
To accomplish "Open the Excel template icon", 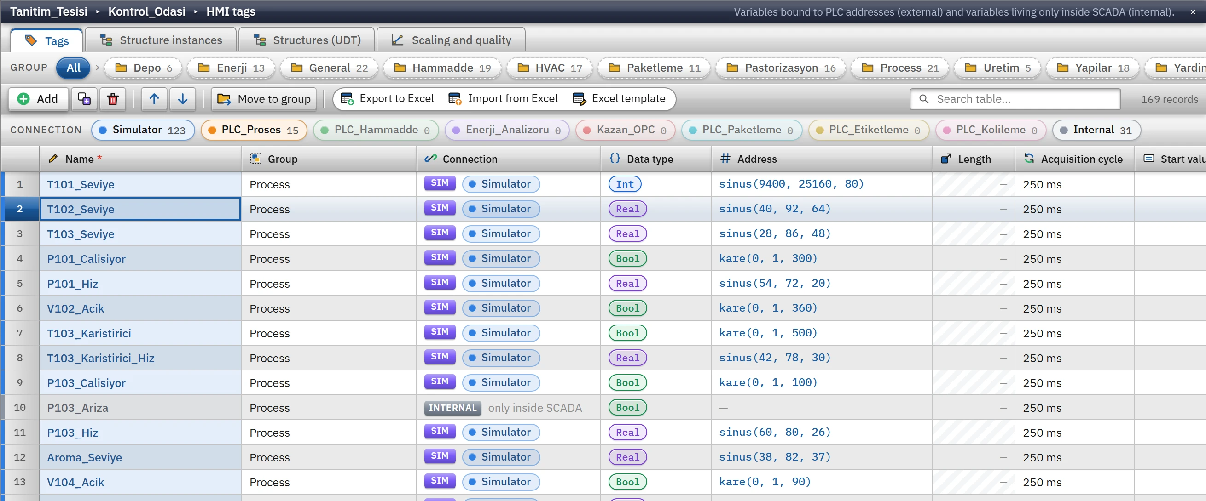I will click(579, 99).
